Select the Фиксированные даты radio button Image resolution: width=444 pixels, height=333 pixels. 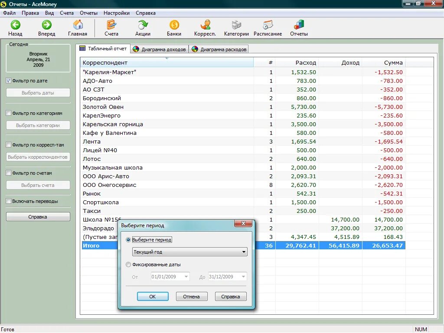pos(128,265)
